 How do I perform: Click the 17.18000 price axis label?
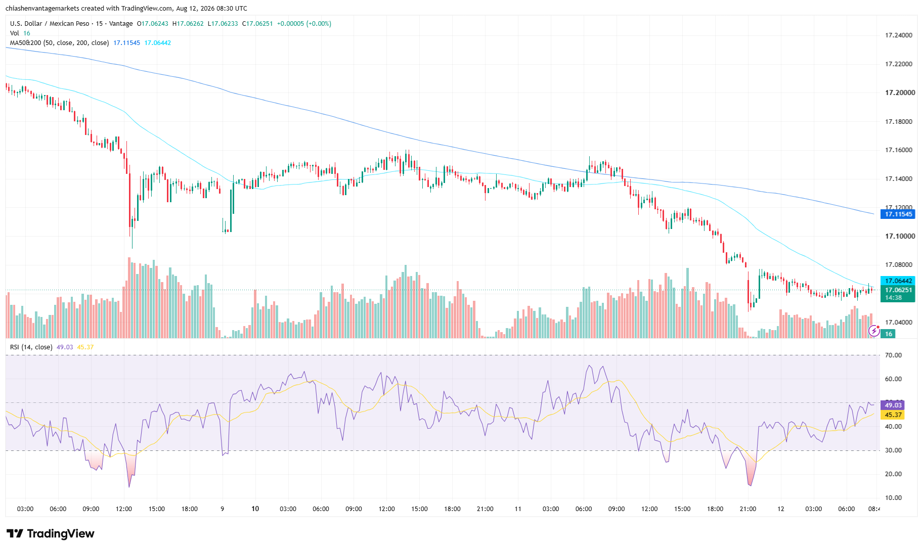(x=898, y=122)
